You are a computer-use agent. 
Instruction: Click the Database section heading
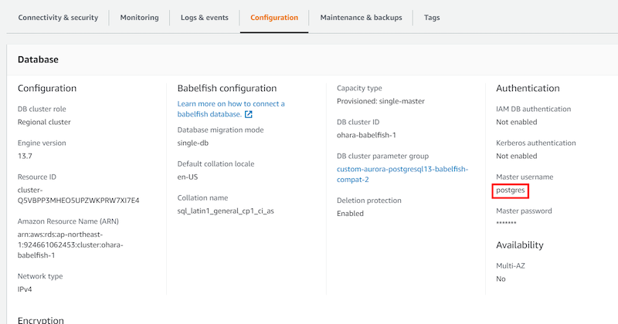tap(39, 59)
